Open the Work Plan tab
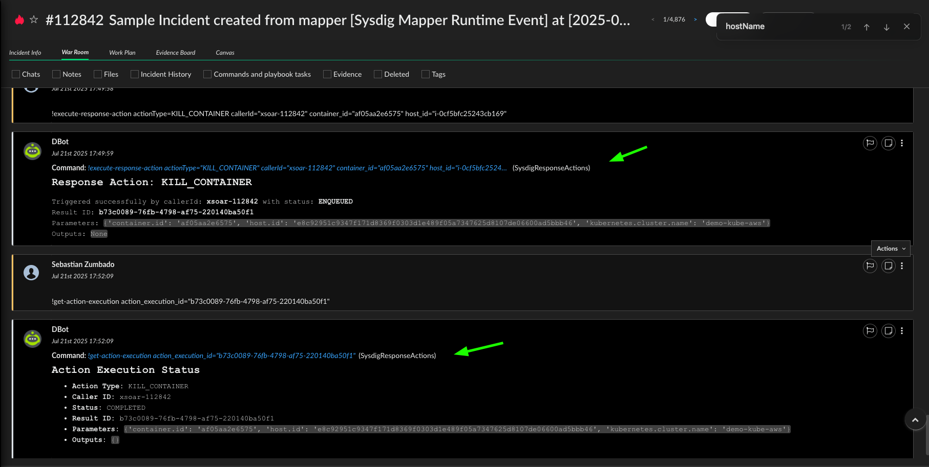Image resolution: width=929 pixels, height=467 pixels. [122, 53]
